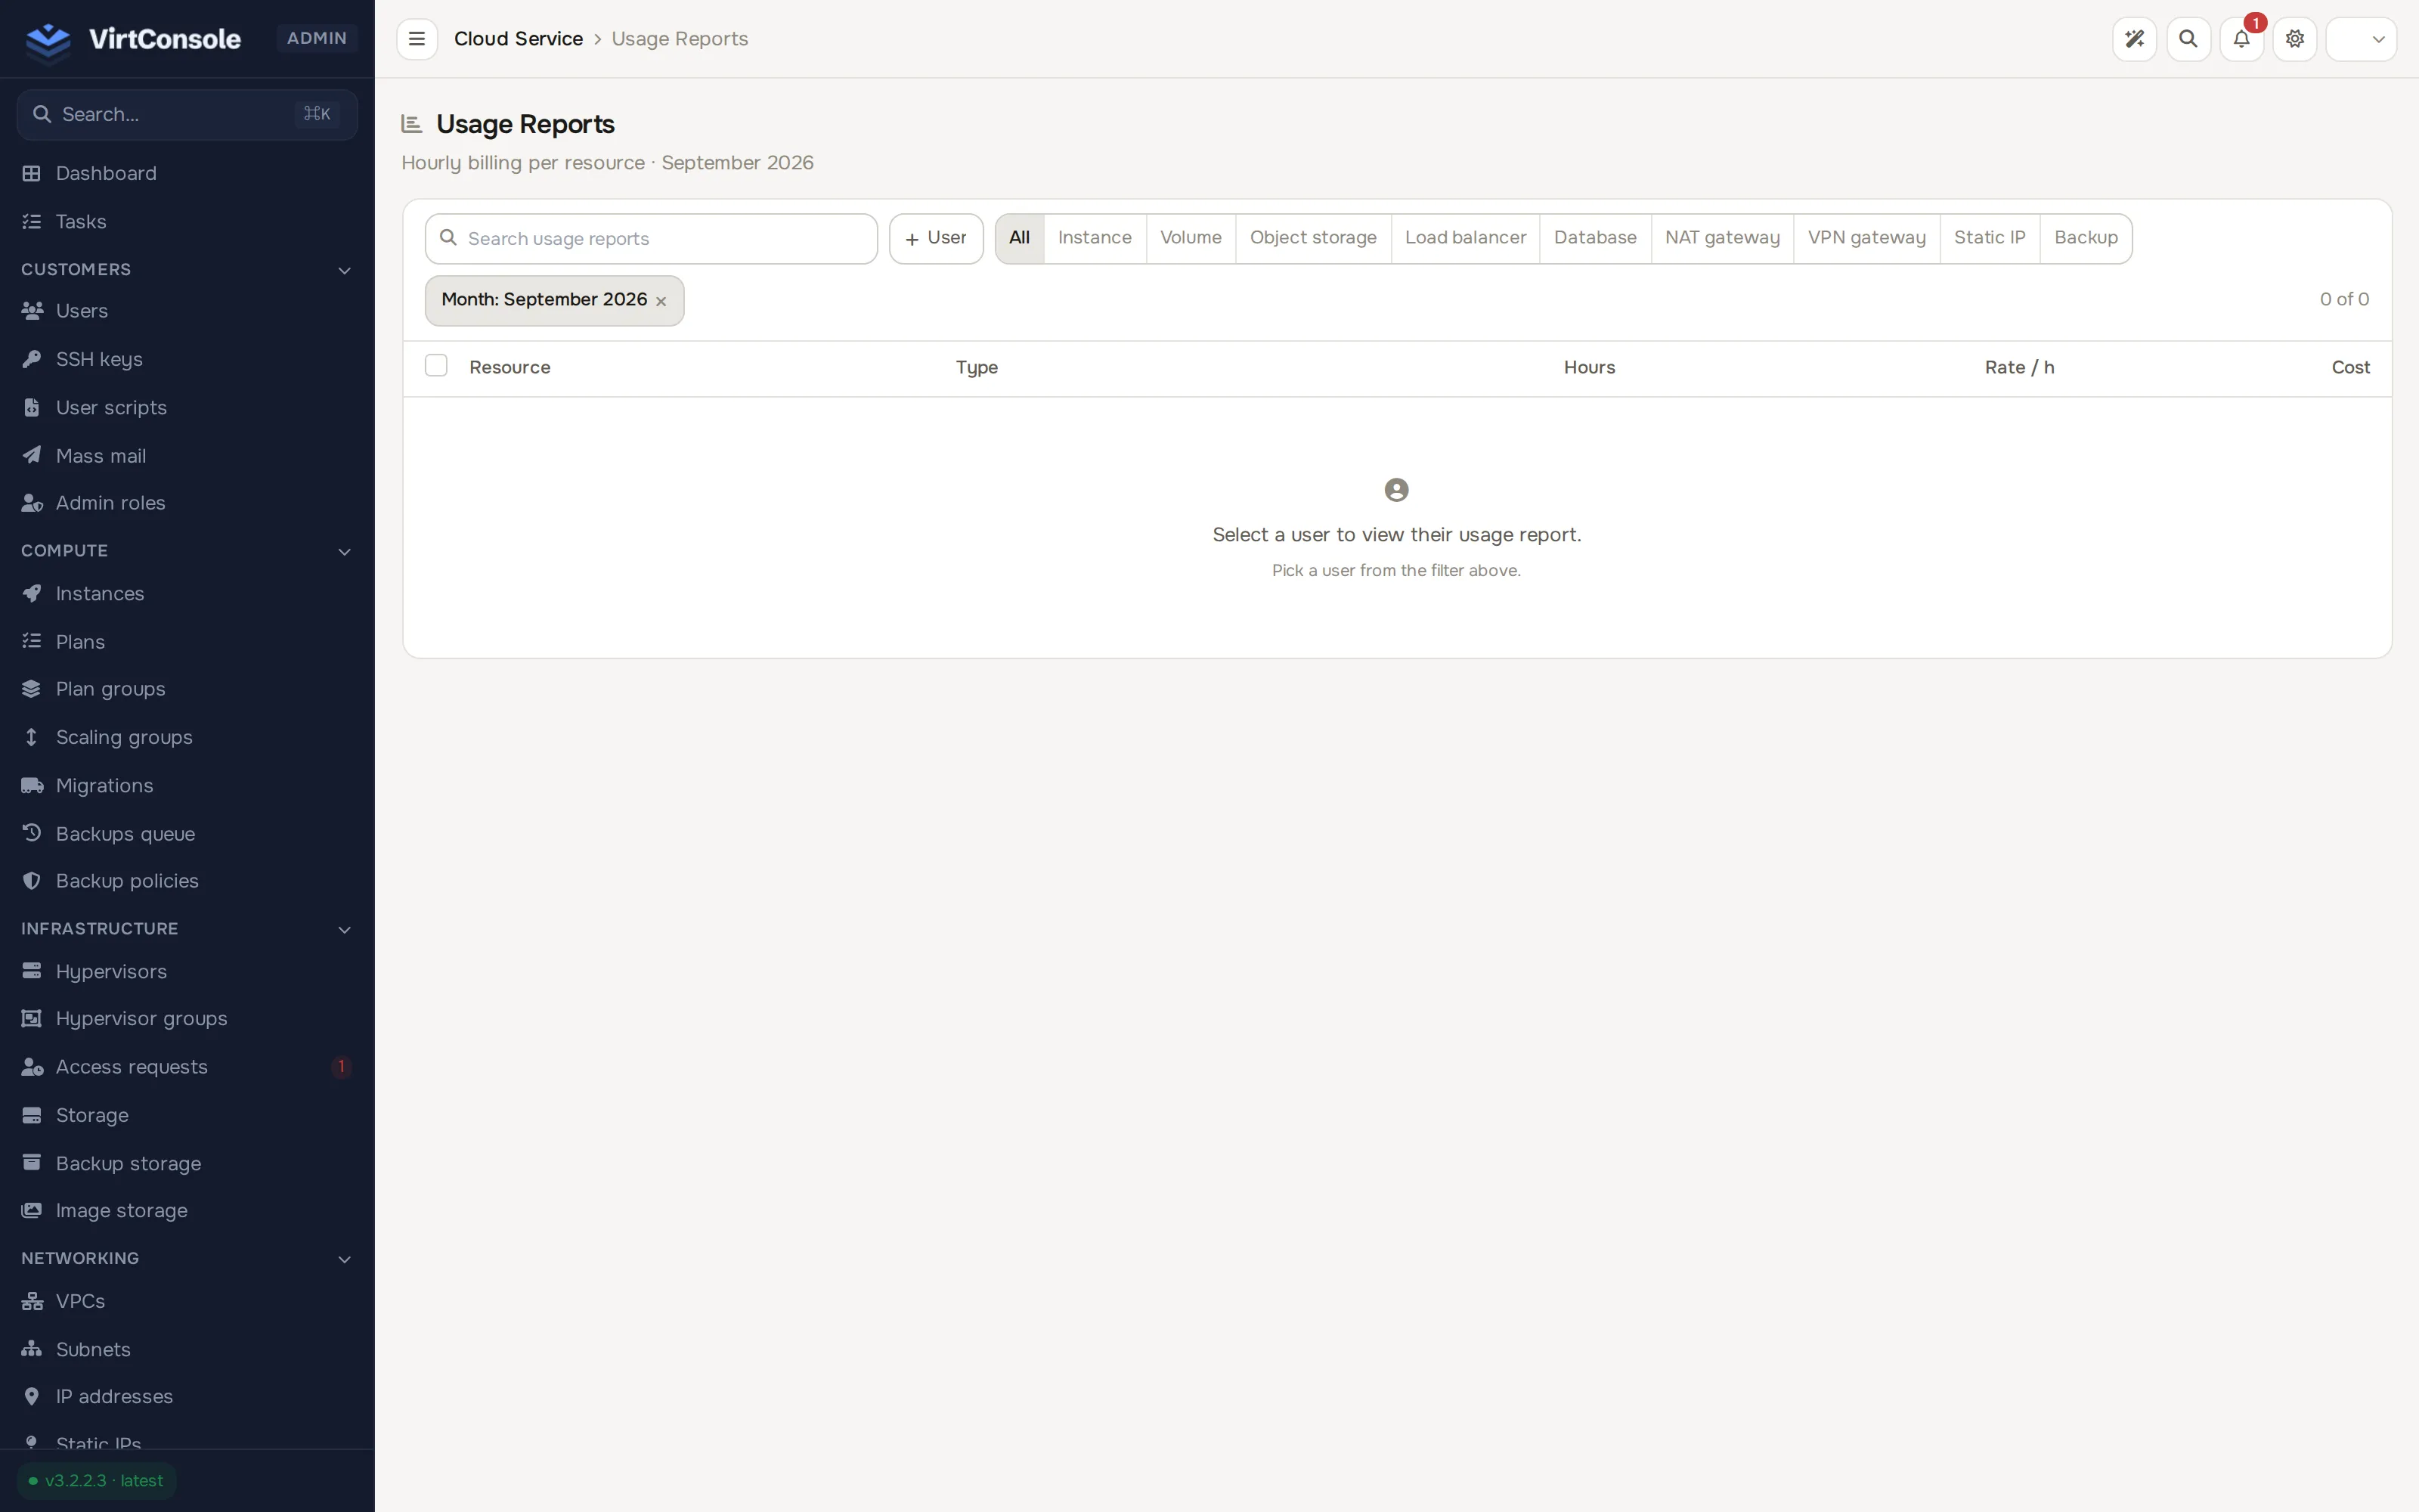Click the VirtConsole logo
This screenshot has width=2419, height=1512.
click(133, 39)
